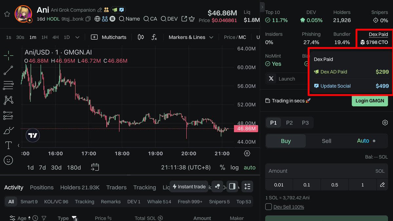
Task: Click the bubble map icon
Action: (217, 187)
